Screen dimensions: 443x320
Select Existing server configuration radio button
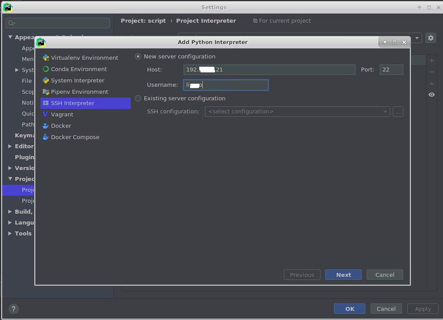tap(138, 98)
